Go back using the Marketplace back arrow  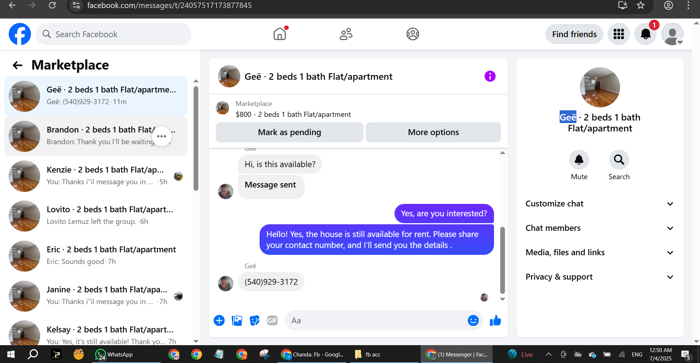[x=17, y=65]
